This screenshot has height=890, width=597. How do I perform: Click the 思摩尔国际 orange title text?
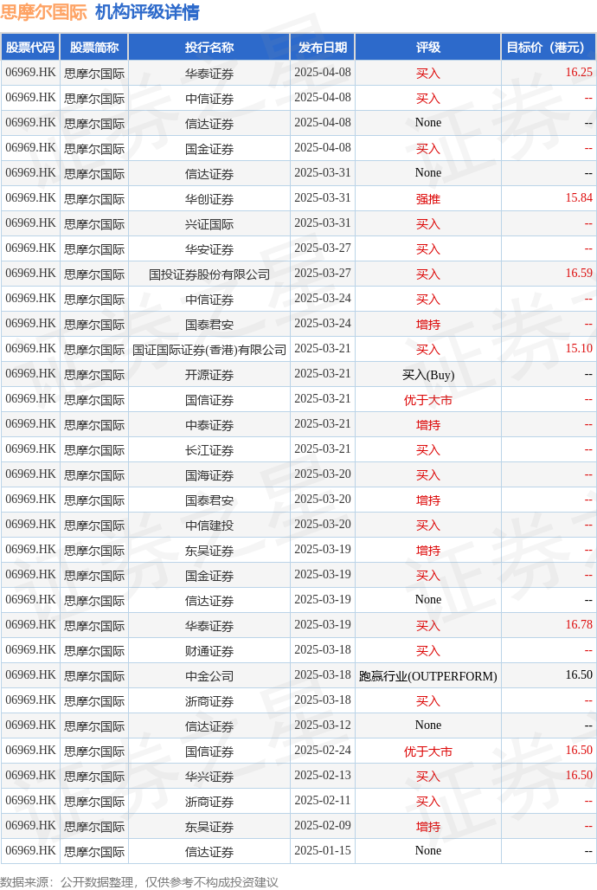44,12
